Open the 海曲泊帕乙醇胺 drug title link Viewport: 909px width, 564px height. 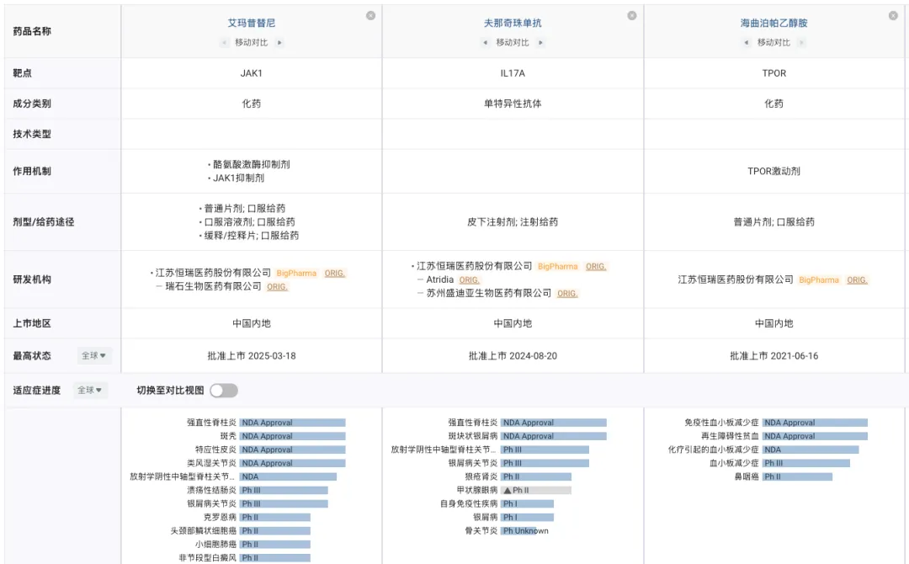pyautogui.click(x=773, y=24)
